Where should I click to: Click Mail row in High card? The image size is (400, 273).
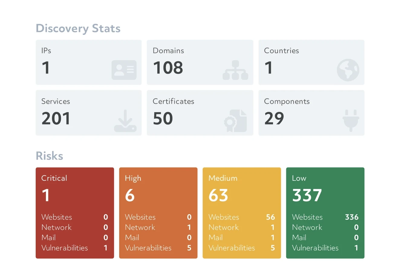point(158,238)
